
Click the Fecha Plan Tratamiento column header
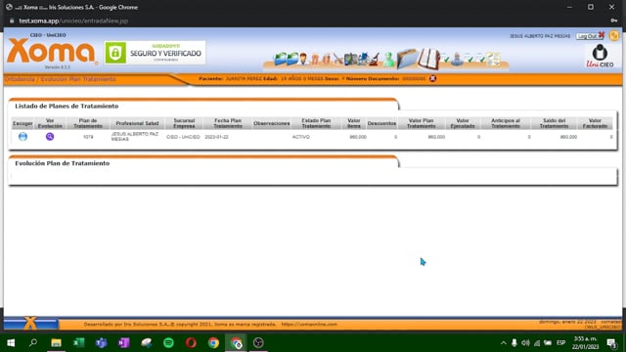coord(228,123)
